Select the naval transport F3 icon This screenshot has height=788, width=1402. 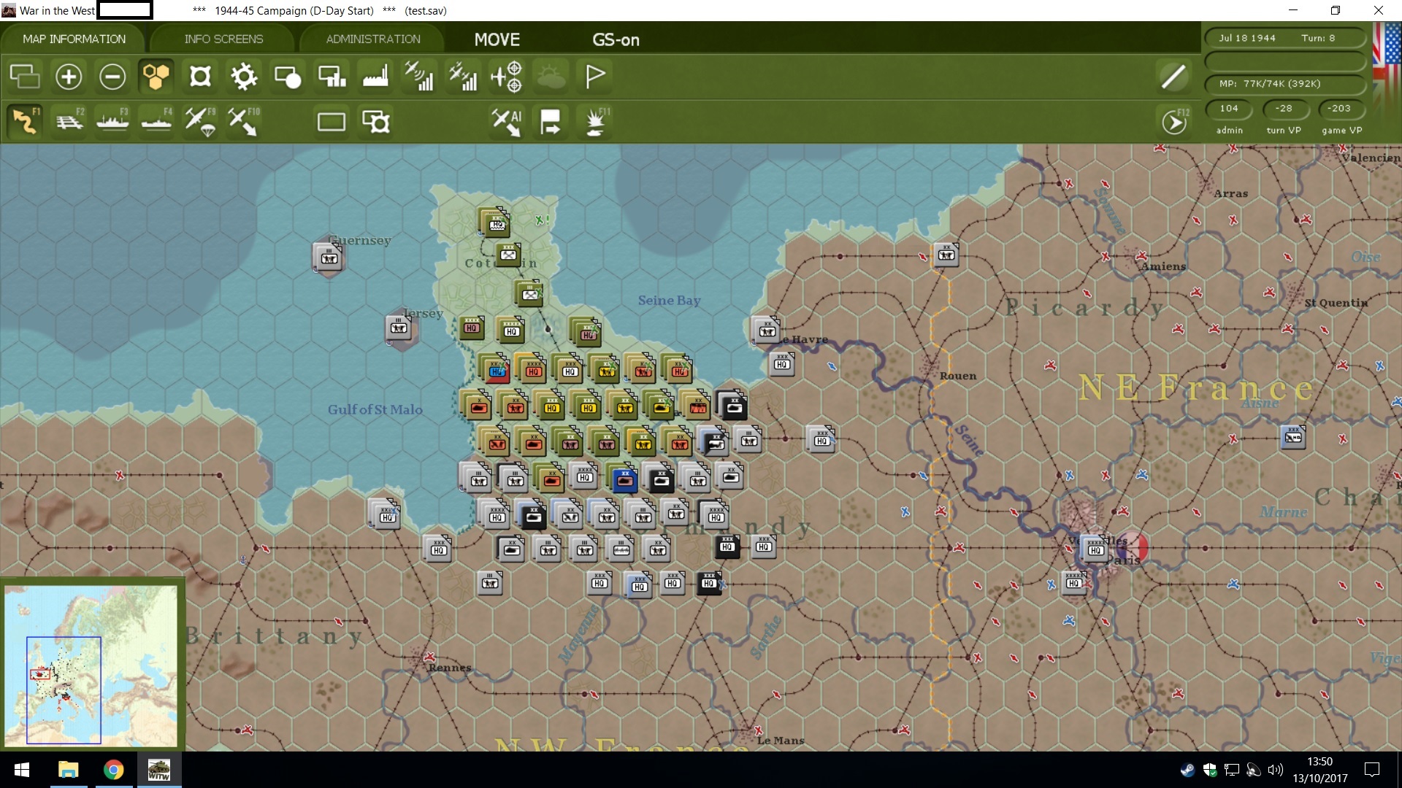(x=112, y=121)
